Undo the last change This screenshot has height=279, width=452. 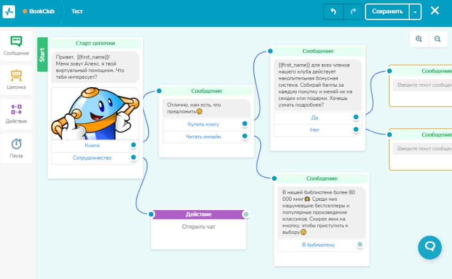[x=333, y=11]
